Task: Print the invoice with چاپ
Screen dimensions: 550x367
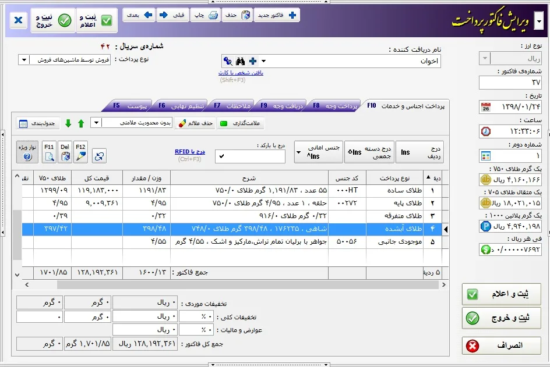Action: [x=206, y=15]
